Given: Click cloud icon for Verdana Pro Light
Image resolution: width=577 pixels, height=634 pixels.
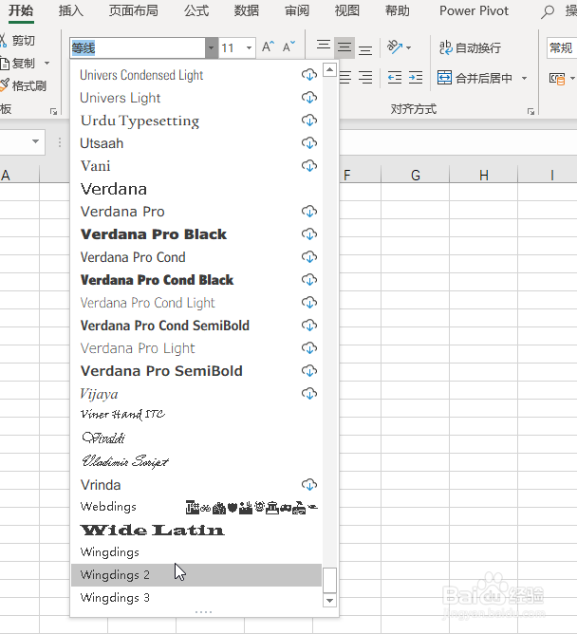Looking at the screenshot, I should (x=309, y=347).
